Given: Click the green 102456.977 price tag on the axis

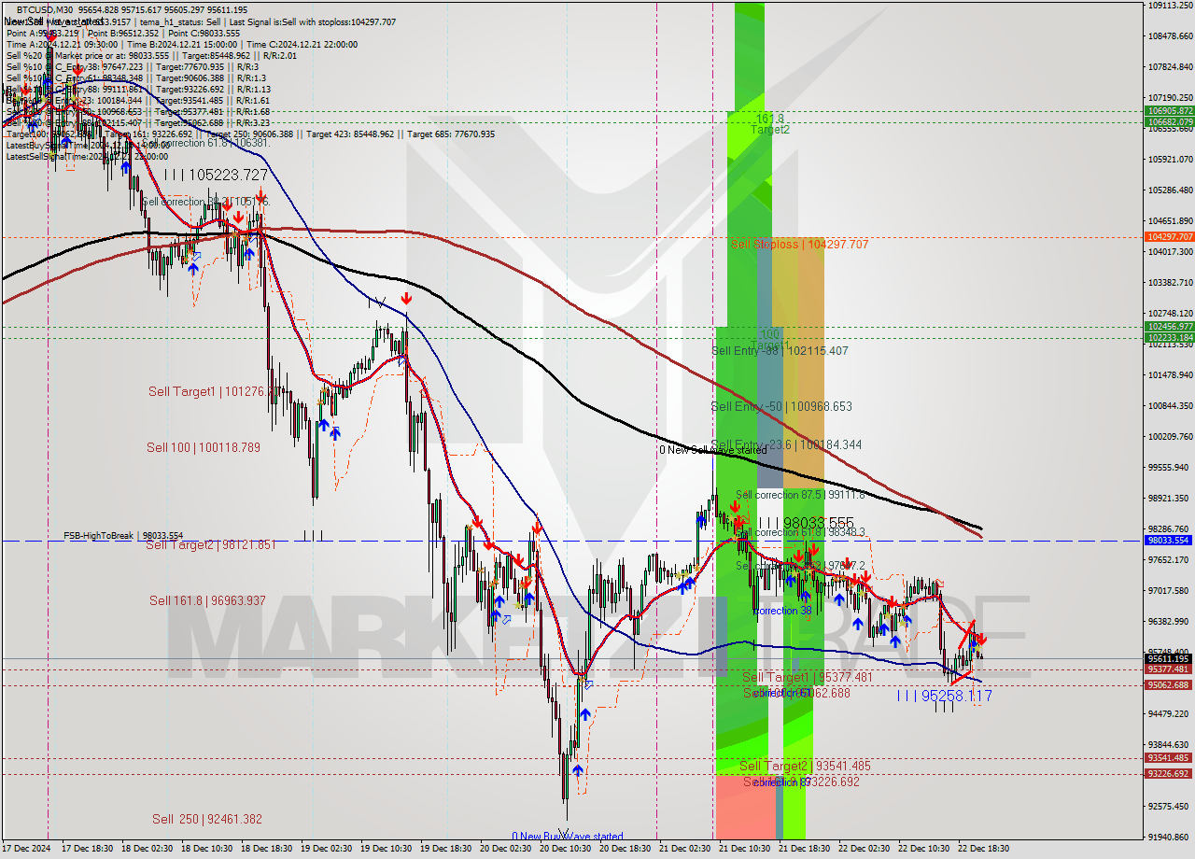Looking at the screenshot, I should (x=1170, y=327).
